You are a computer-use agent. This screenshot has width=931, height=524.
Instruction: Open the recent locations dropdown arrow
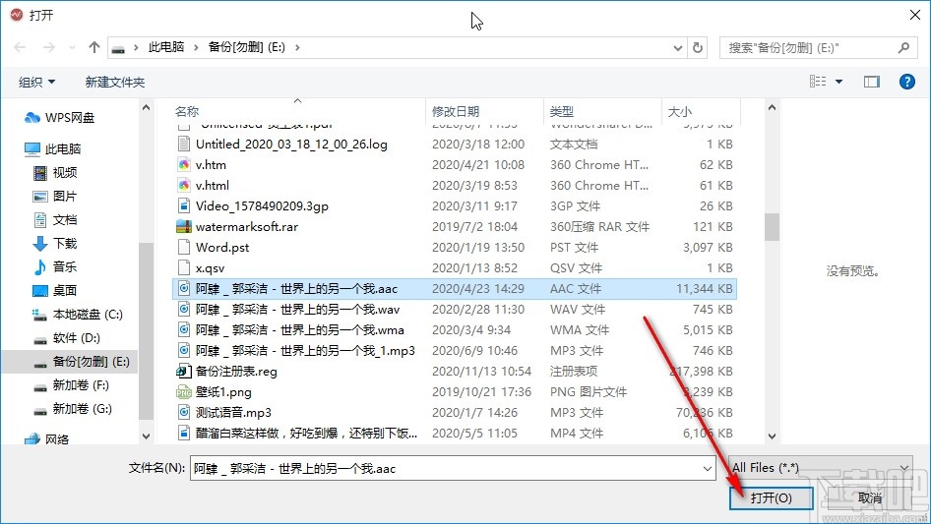coord(72,47)
